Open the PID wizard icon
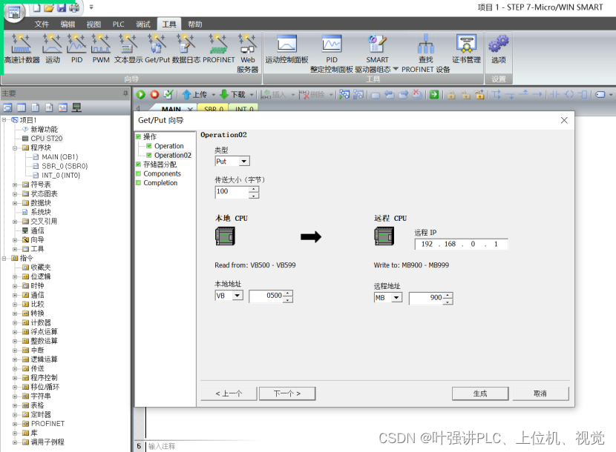This screenshot has width=616, height=452. point(76,48)
